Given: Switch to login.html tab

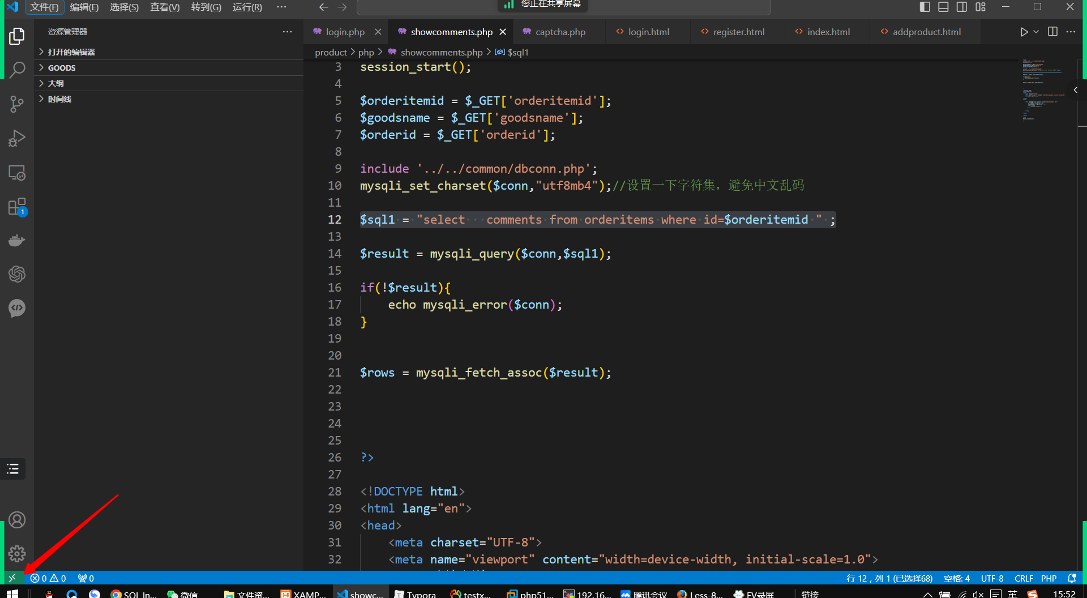Looking at the screenshot, I should pos(648,32).
